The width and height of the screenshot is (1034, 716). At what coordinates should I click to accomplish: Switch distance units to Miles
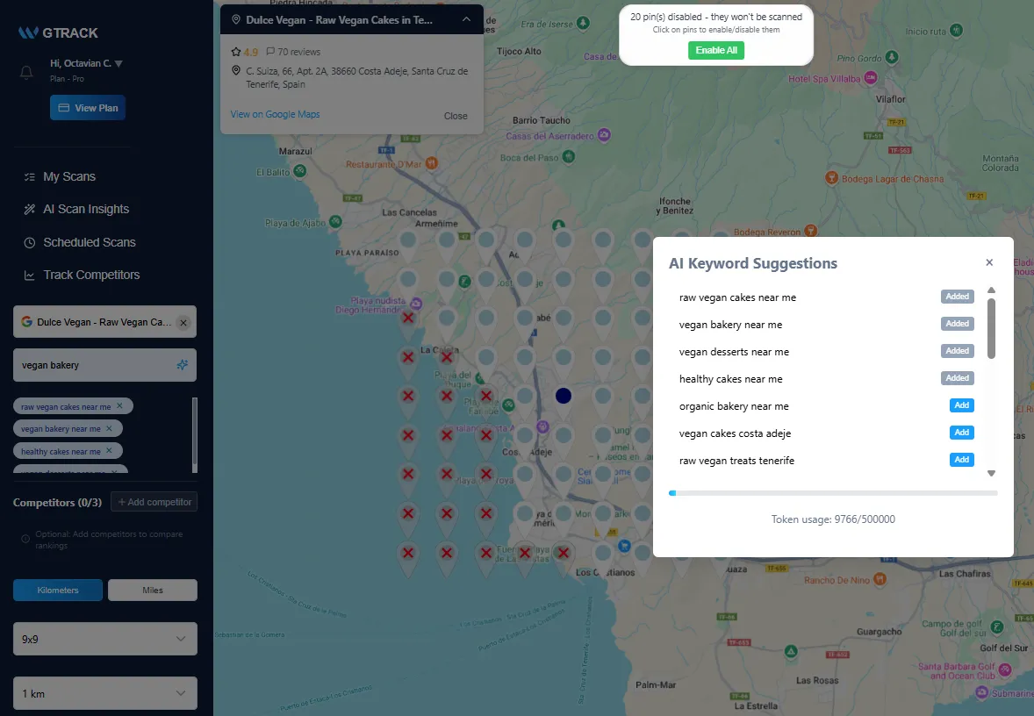coord(152,590)
